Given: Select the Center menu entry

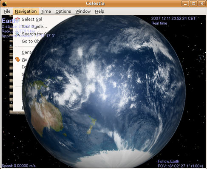Looking at the screenshot, I should click(27, 52).
